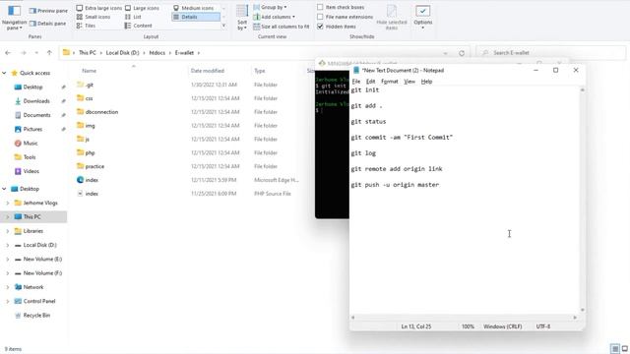Click Local Disk (D:) in the breadcrumb
The height and width of the screenshot is (354, 630).
click(122, 53)
